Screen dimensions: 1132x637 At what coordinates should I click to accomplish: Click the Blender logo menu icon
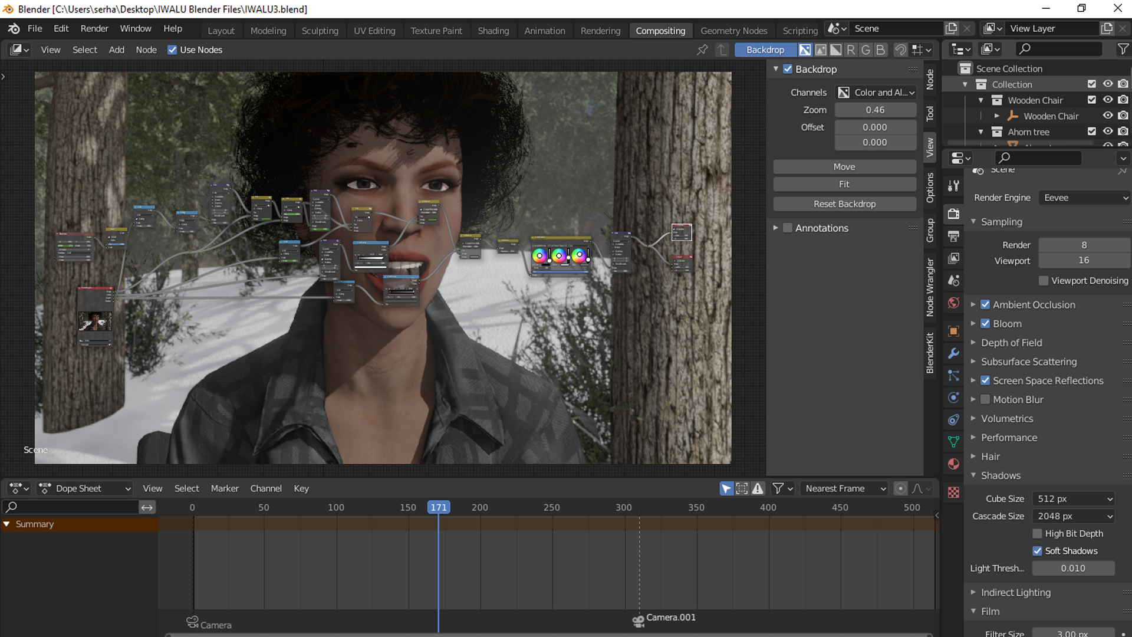(x=14, y=28)
